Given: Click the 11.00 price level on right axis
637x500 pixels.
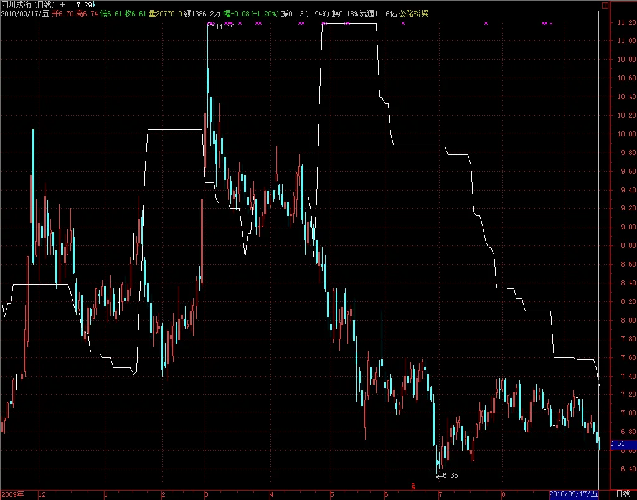Looking at the screenshot, I should coord(626,40).
